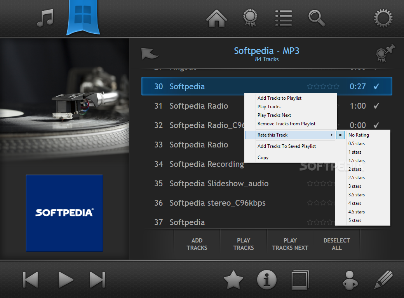Select Add Tracks to Playlist menu item
This screenshot has width=404, height=298.
(x=291, y=98)
